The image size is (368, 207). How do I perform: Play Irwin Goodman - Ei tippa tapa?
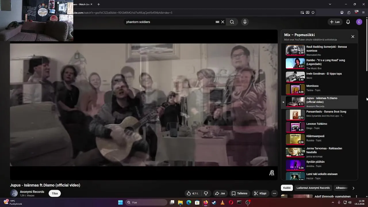[319, 76]
